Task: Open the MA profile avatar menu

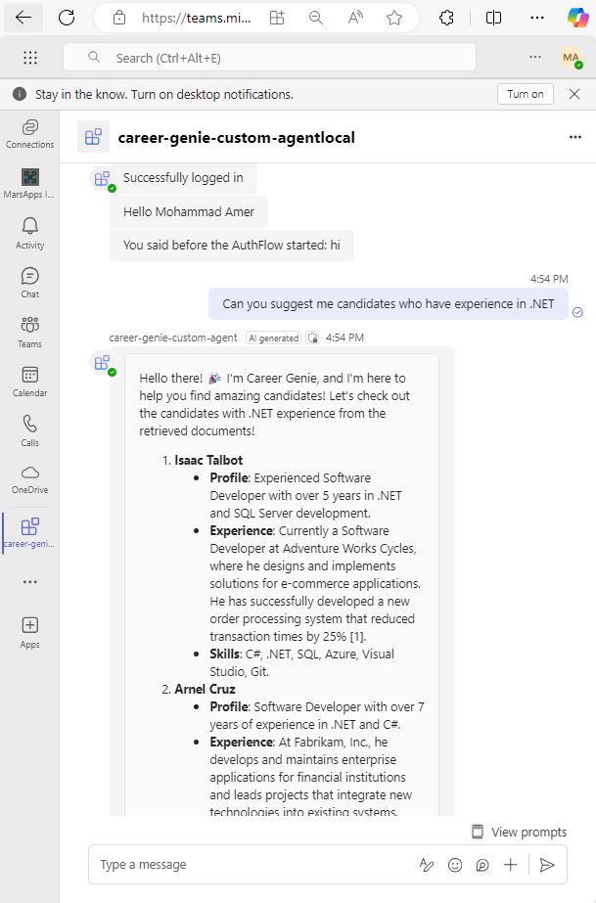Action: pyautogui.click(x=572, y=58)
